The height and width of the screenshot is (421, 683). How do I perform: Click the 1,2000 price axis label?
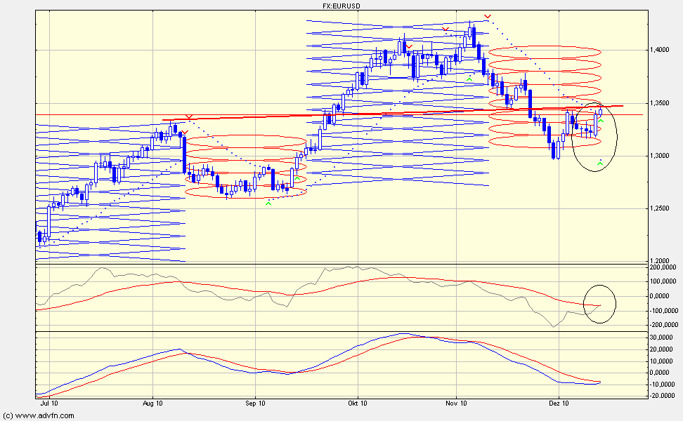(660, 260)
